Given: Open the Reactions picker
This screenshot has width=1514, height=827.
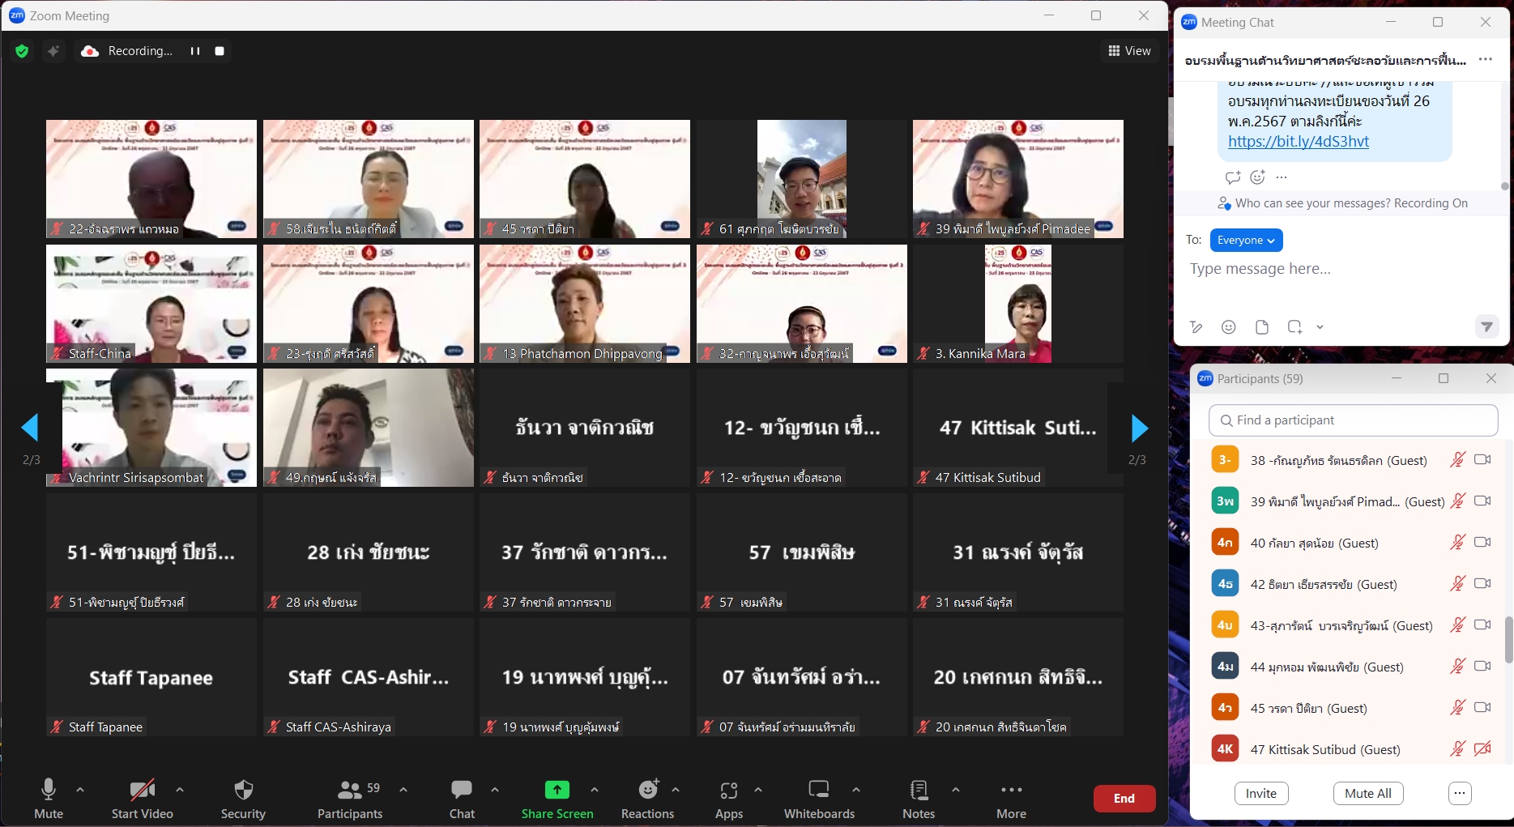Looking at the screenshot, I should tap(647, 798).
